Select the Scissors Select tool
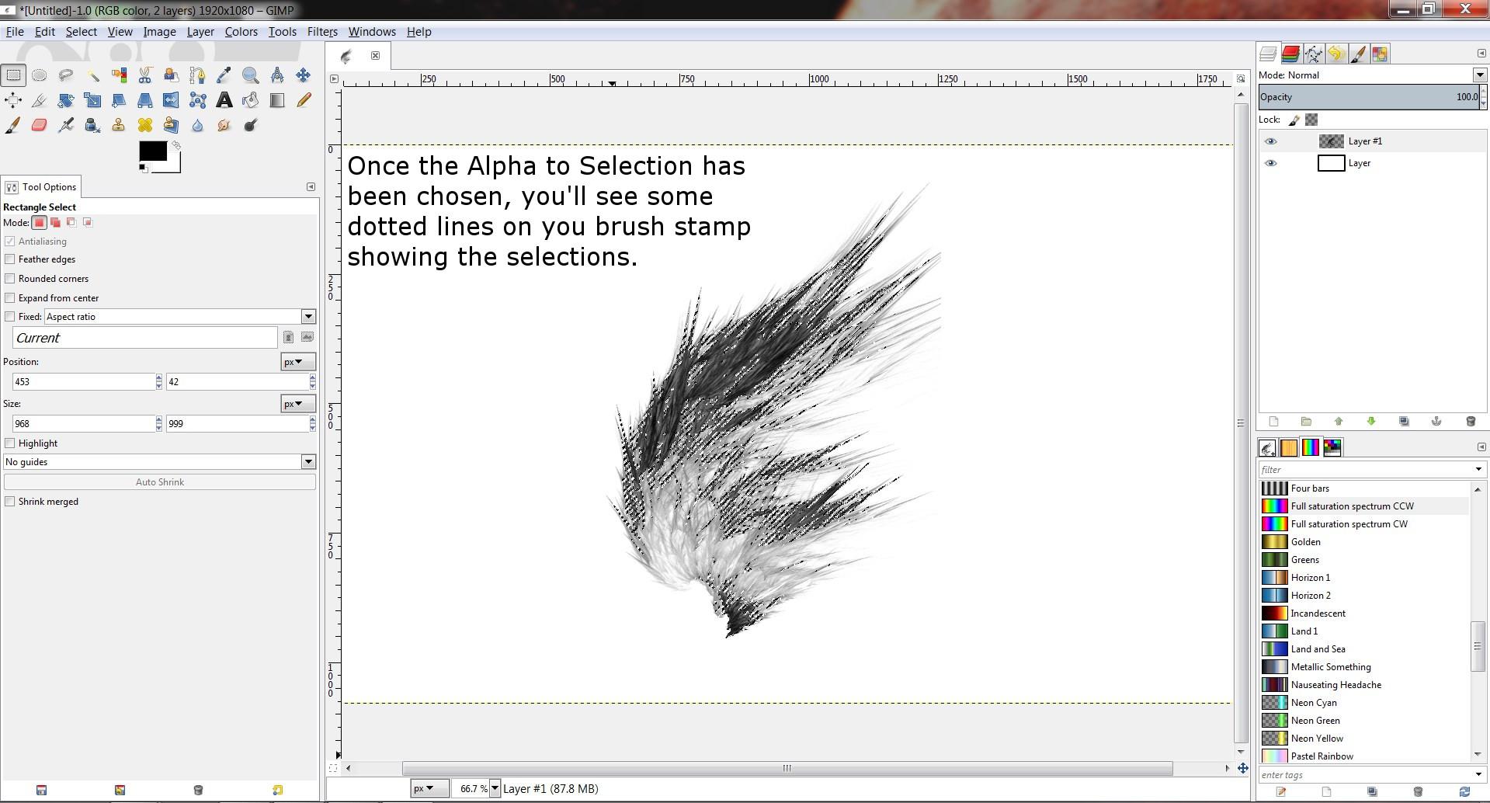1490x803 pixels. pos(145,75)
